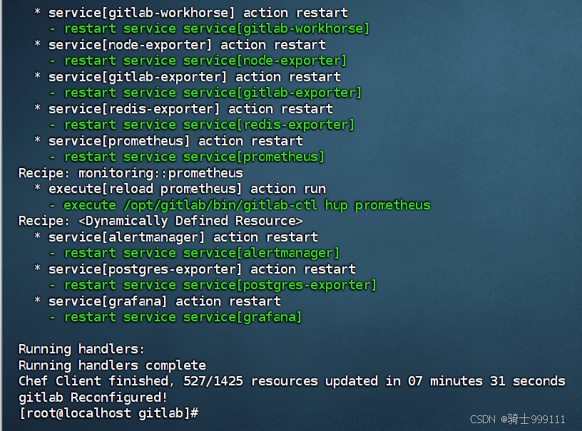Click the line 'execute[reload prometheus] action run'

(x=188, y=189)
